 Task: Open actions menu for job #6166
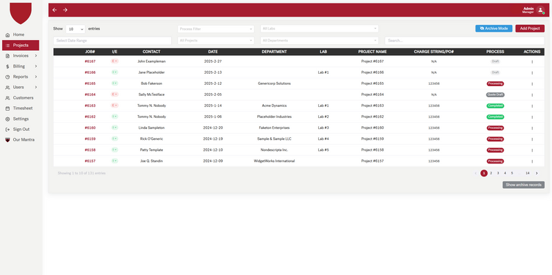pos(532,73)
